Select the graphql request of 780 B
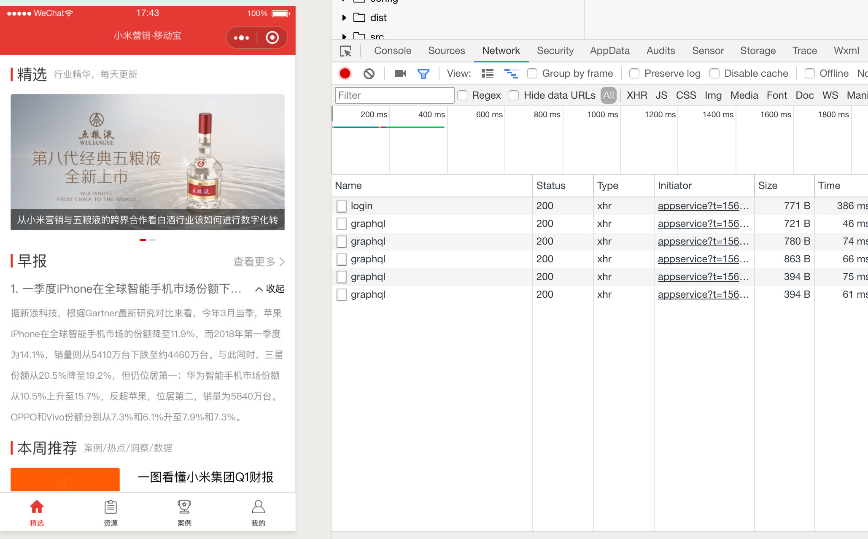This screenshot has width=868, height=539. [599, 241]
